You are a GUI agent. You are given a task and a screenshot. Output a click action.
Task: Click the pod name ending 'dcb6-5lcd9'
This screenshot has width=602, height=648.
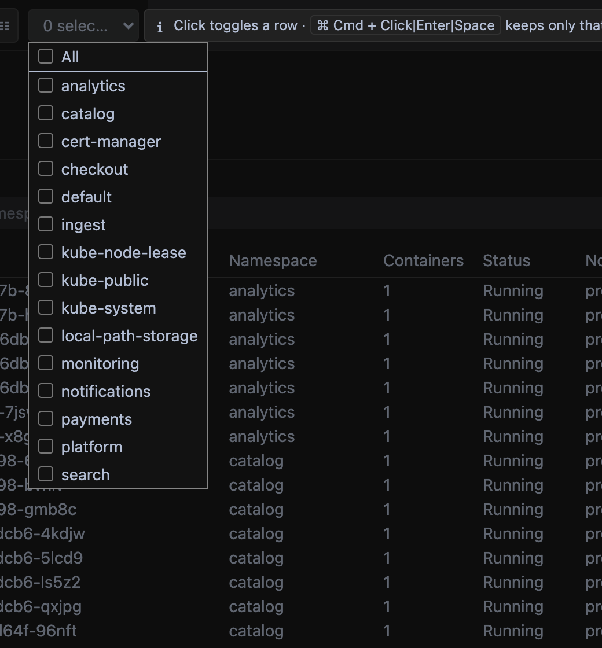(x=41, y=558)
